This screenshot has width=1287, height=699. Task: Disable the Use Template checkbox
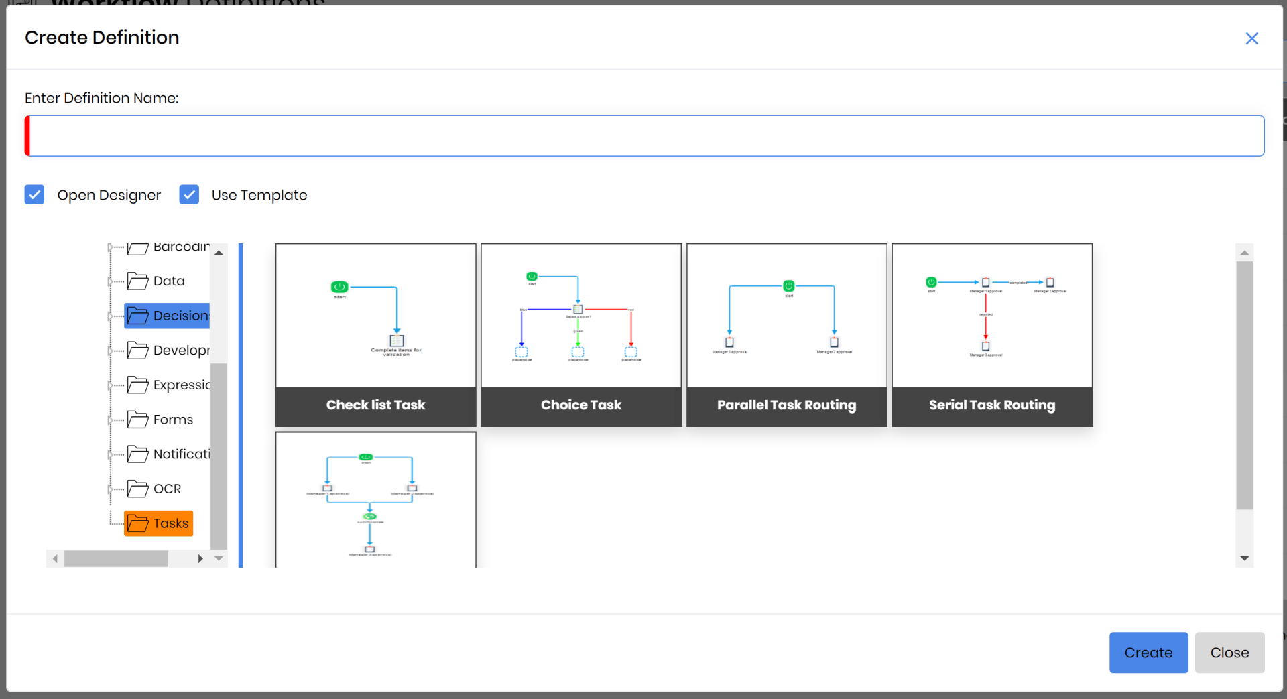coord(189,195)
